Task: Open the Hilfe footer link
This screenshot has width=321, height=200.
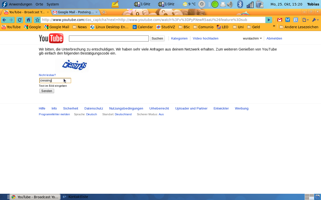Action: pyautogui.click(x=42, y=108)
